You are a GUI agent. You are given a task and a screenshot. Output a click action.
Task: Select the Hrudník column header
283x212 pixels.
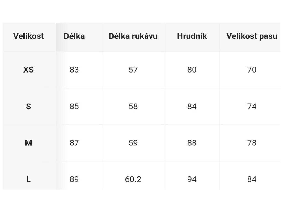click(192, 36)
